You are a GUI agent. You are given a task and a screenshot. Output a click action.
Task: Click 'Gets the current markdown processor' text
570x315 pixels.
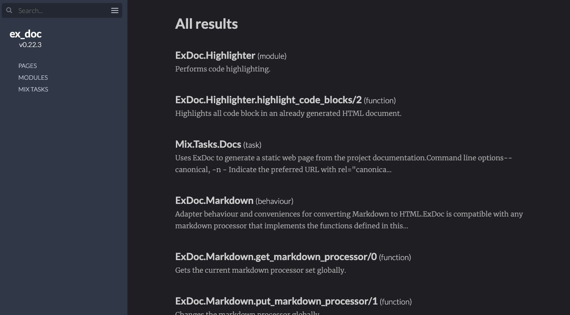point(261,270)
